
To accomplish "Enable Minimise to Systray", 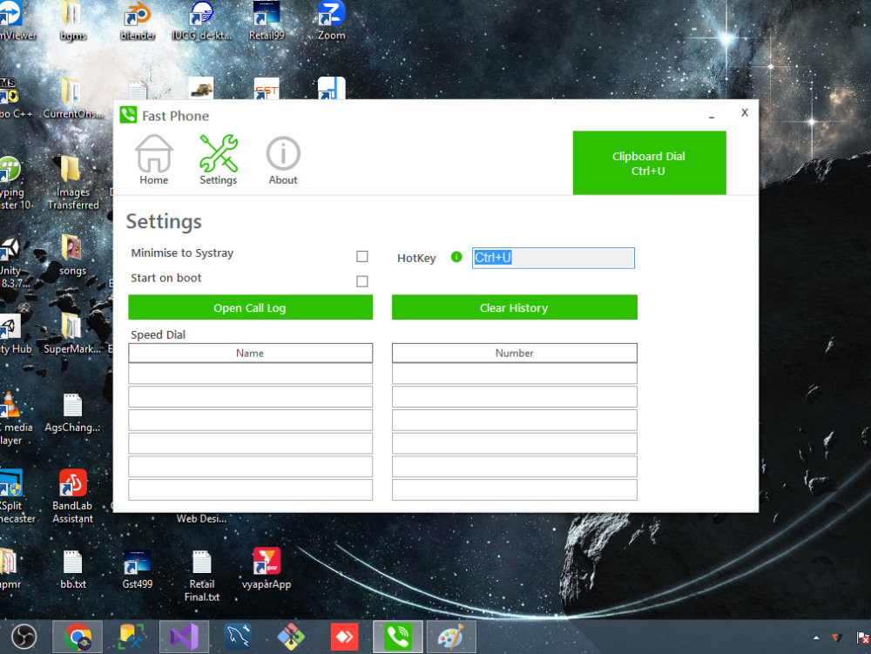I will [362, 256].
